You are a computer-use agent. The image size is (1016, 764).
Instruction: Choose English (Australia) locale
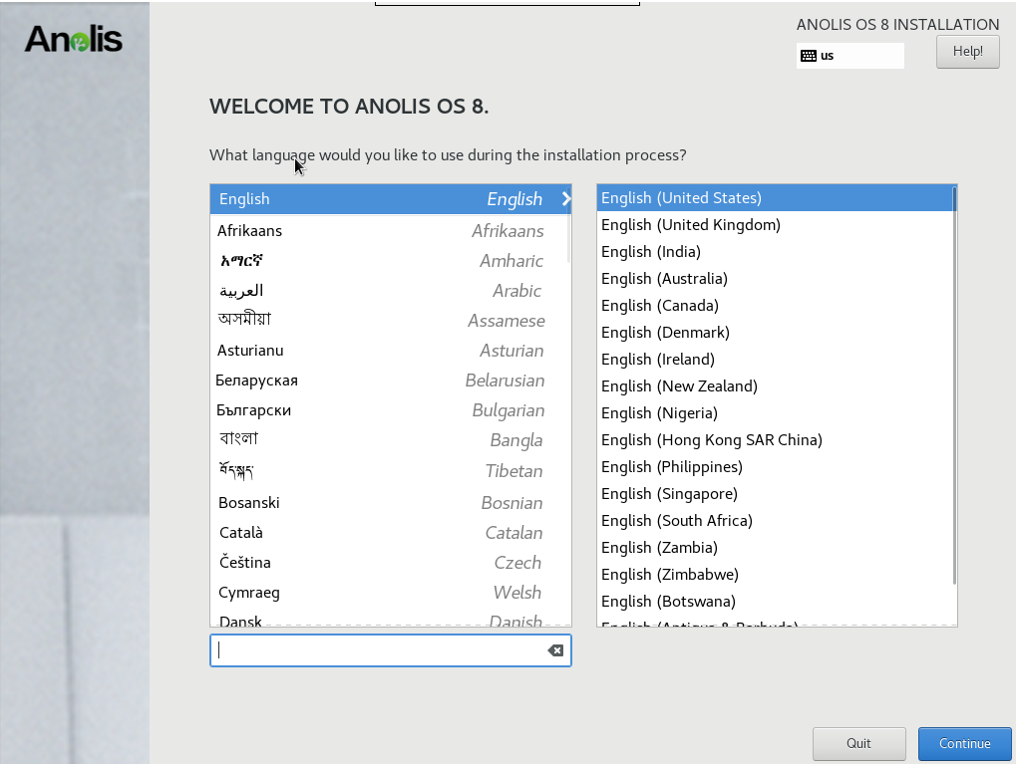(x=775, y=279)
